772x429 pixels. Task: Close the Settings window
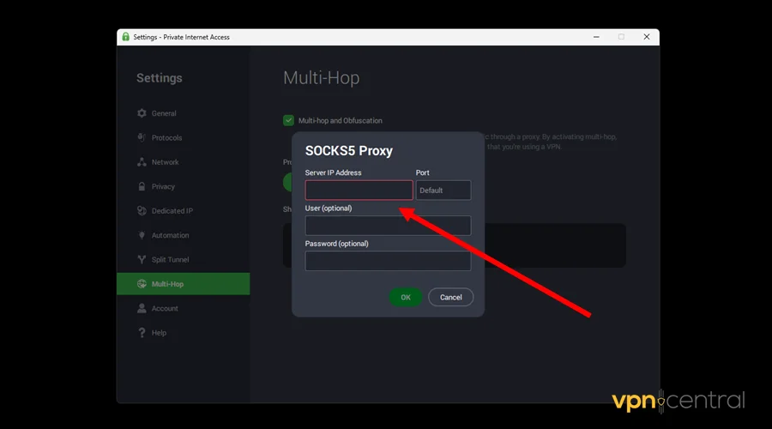(647, 37)
